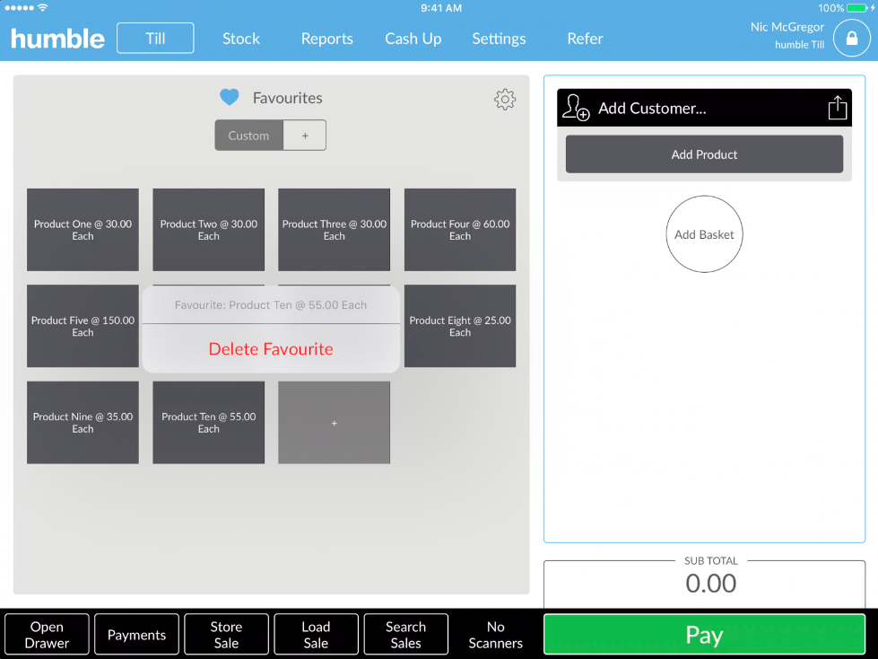The image size is (878, 659).
Task: Open Search Sales from the bottom bar
Action: pyautogui.click(x=406, y=635)
